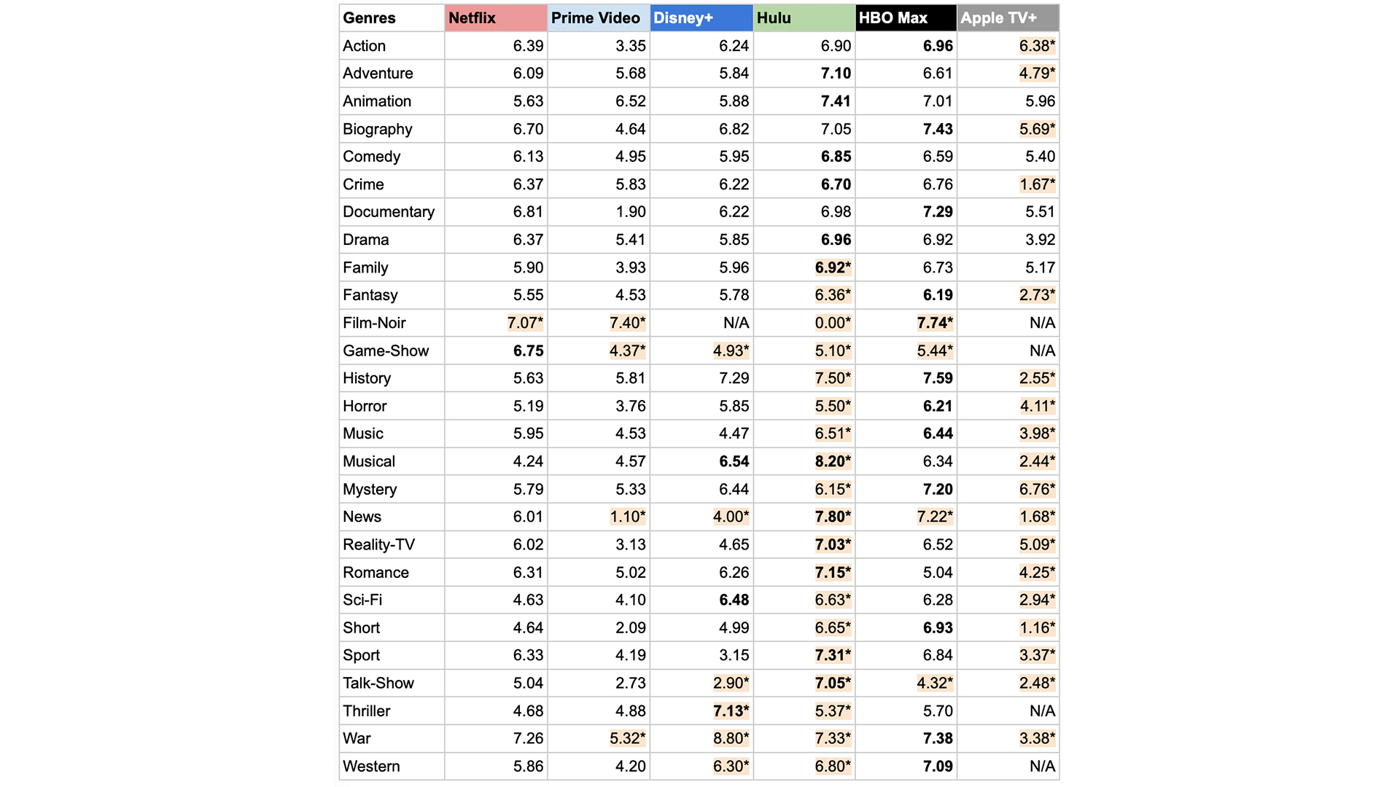
Task: Select Hulu's Musical rating 8.20*
Action: [x=833, y=462]
